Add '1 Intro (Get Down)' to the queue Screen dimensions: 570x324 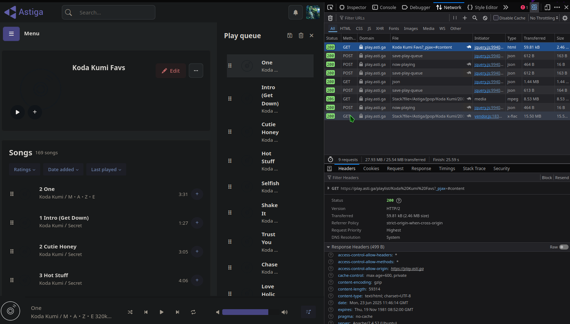(197, 223)
